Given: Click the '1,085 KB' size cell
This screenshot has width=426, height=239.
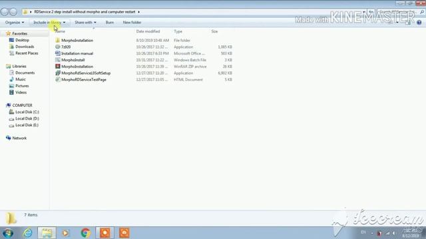Looking at the screenshot, I should (x=225, y=47).
